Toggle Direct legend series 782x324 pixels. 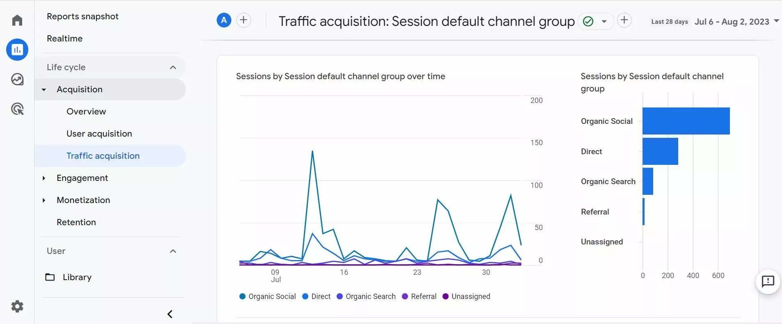coord(316,297)
